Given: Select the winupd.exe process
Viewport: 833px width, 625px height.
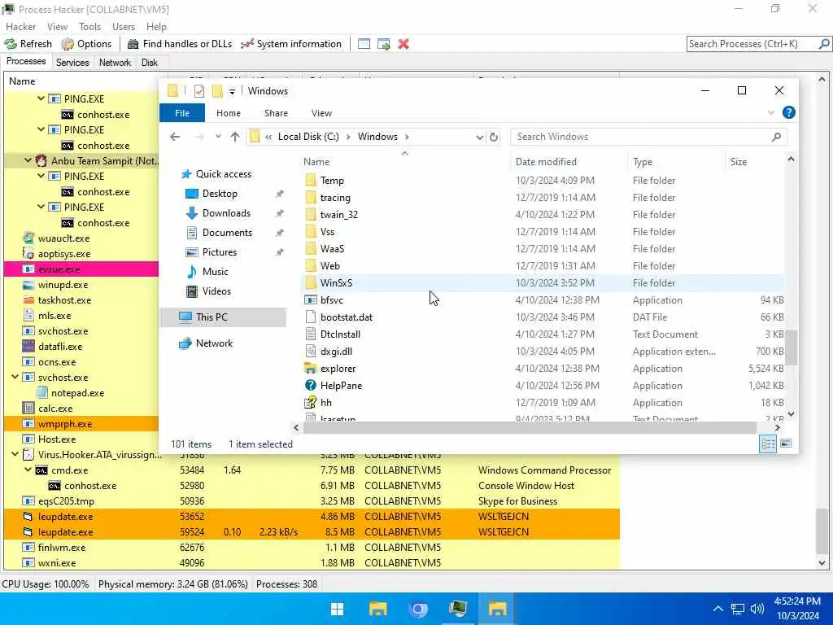Looking at the screenshot, I should coord(63,285).
